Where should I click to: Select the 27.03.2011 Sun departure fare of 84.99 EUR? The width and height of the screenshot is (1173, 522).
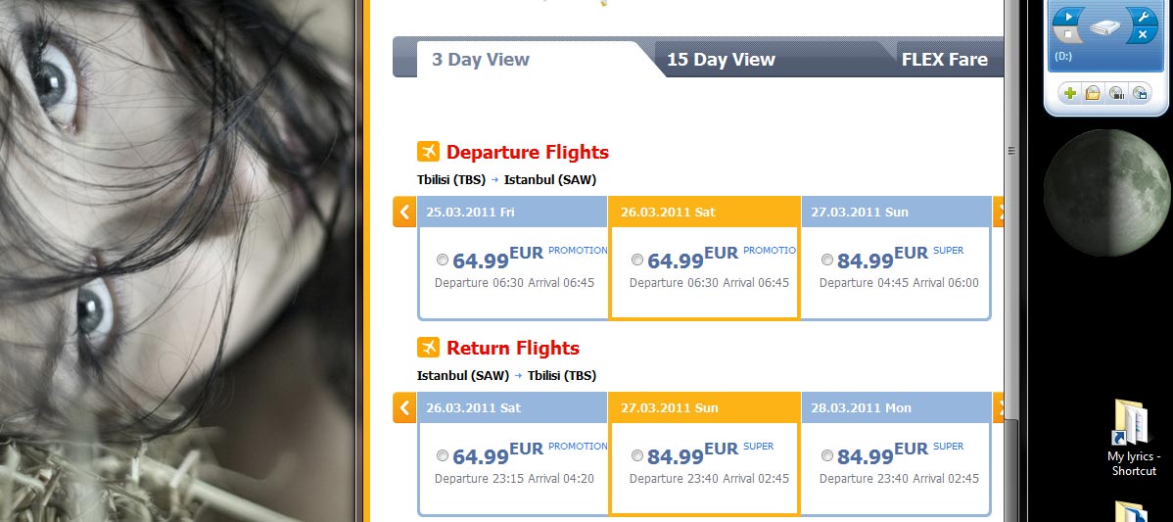(827, 260)
